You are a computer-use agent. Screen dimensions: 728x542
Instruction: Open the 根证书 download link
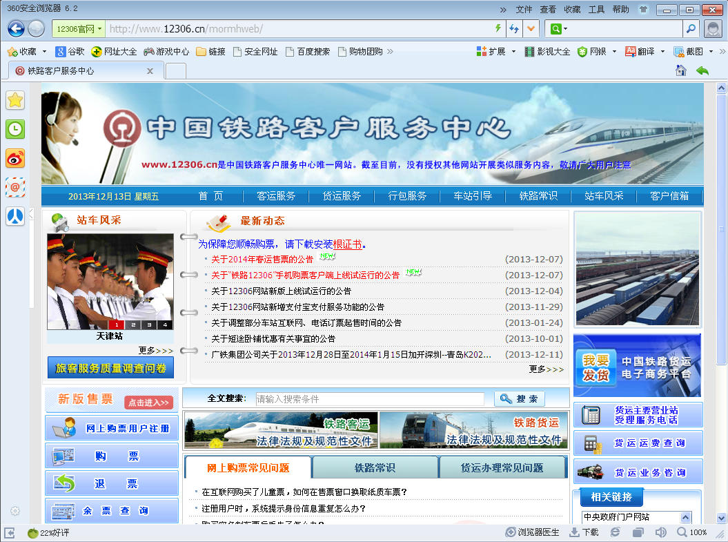[347, 244]
